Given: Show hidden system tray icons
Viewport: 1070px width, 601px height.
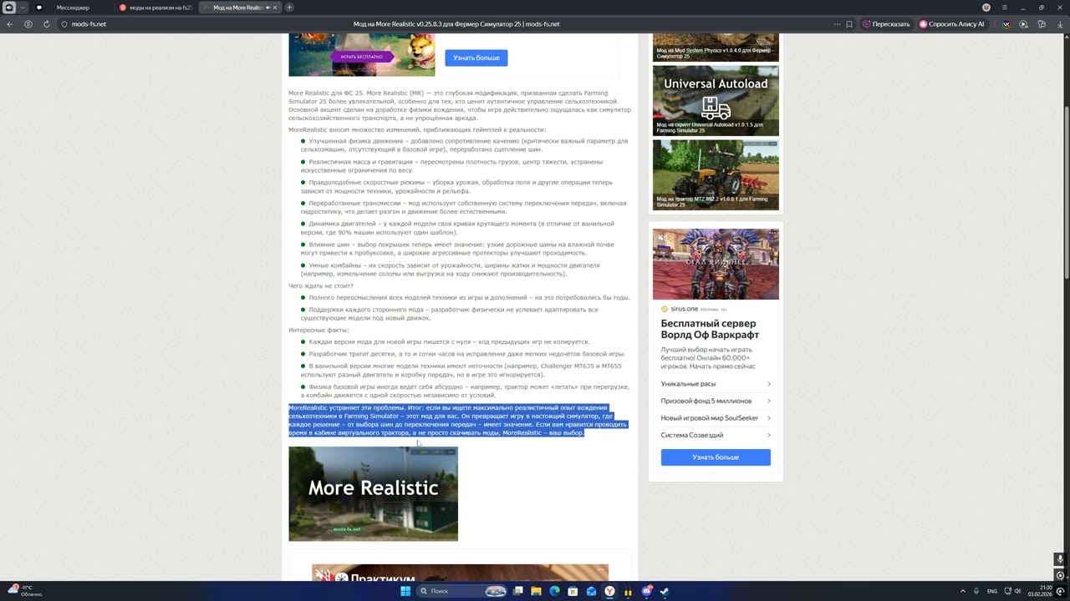Looking at the screenshot, I should point(961,591).
